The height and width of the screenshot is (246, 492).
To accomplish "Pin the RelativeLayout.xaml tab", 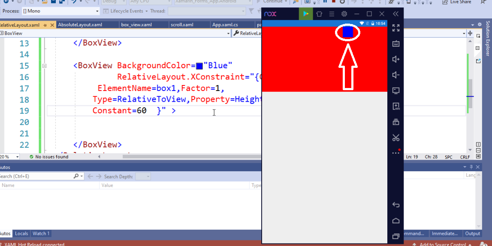I will pos(45,25).
